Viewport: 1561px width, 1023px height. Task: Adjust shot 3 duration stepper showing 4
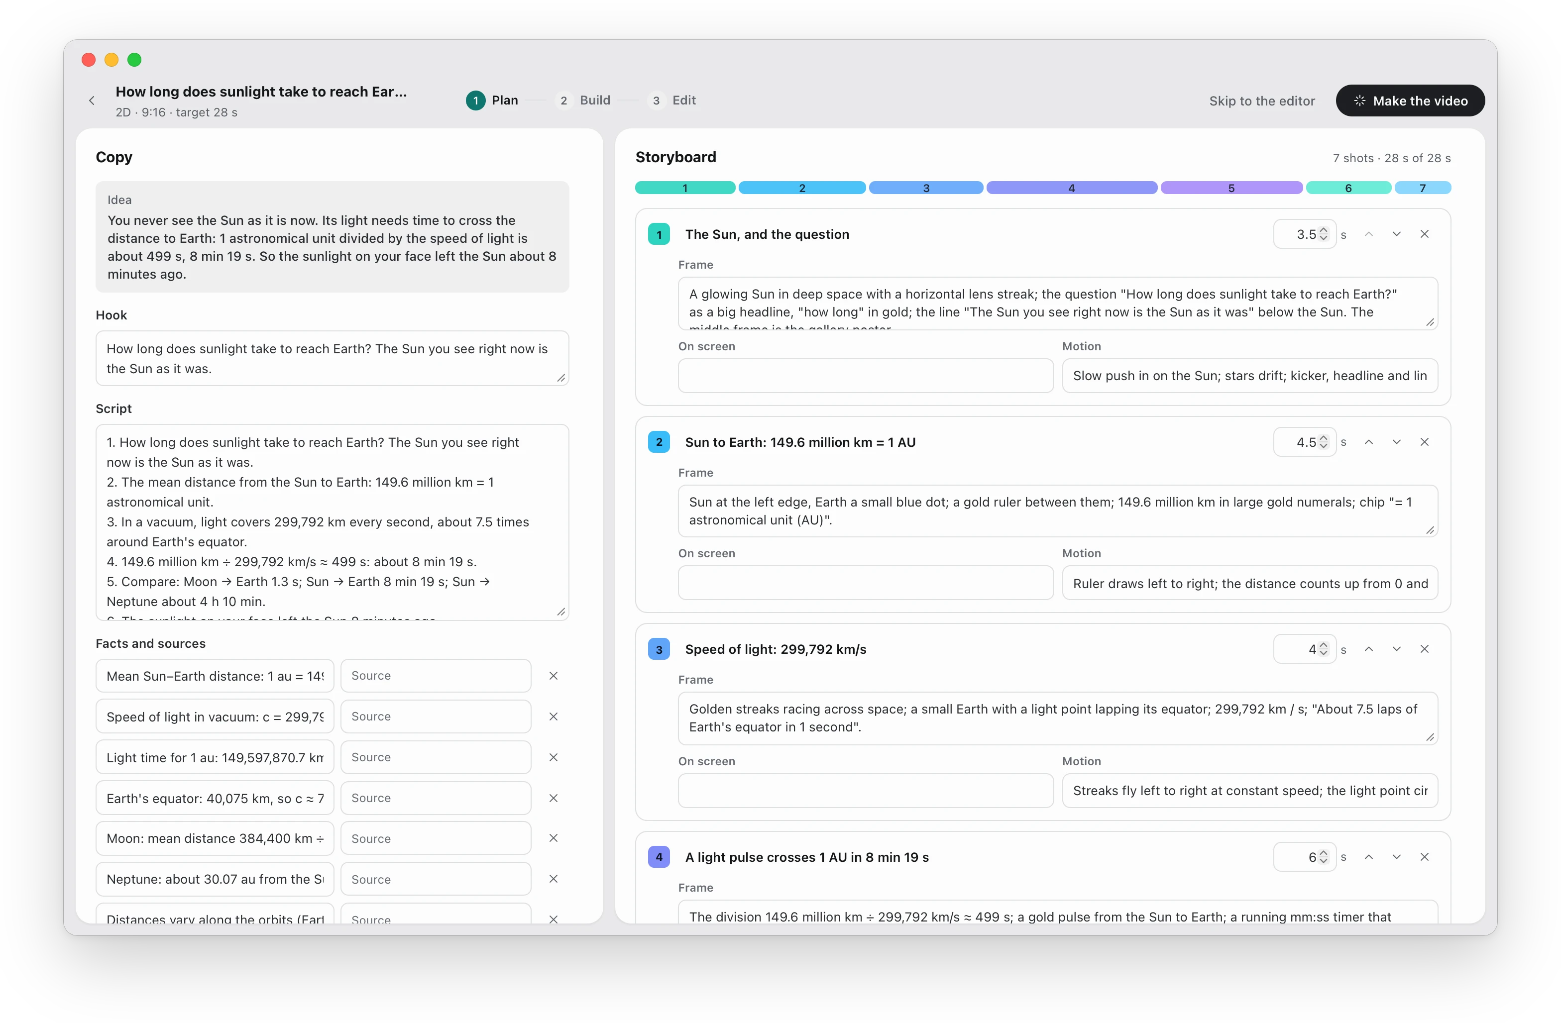(x=1323, y=649)
